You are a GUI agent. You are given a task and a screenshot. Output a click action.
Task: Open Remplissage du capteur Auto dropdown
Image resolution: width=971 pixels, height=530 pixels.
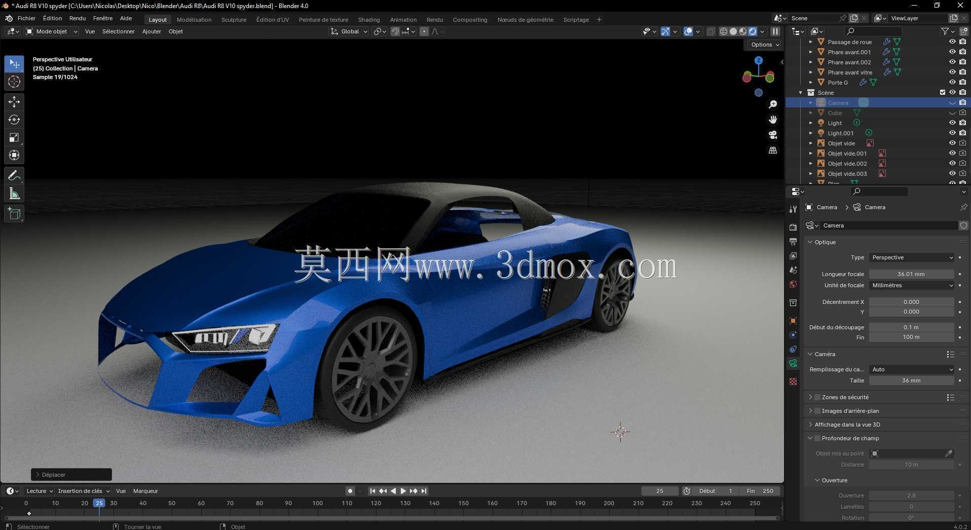pyautogui.click(x=912, y=369)
